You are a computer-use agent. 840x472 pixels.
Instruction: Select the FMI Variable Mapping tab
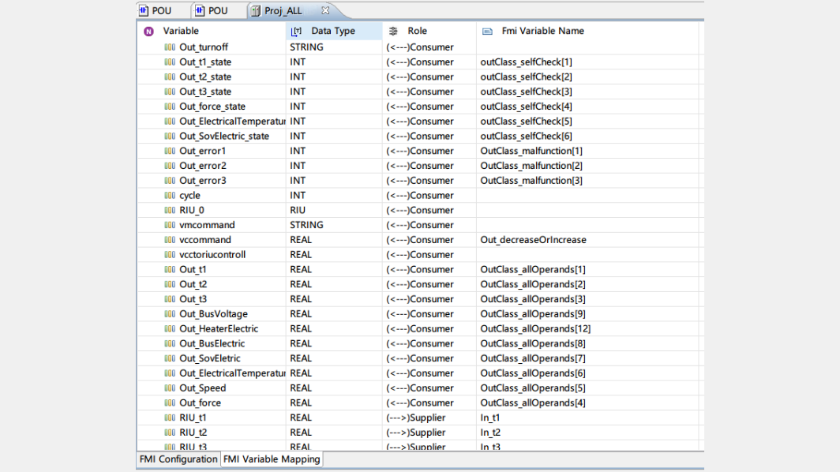pos(272,459)
